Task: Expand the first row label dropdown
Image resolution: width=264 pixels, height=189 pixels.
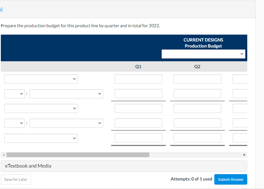Action: tap(41, 79)
